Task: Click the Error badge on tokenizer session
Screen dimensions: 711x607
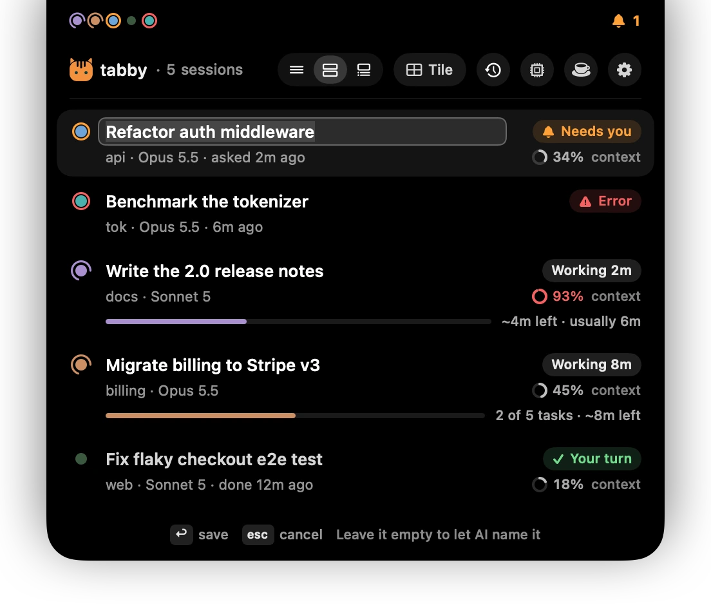Action: [x=605, y=201]
